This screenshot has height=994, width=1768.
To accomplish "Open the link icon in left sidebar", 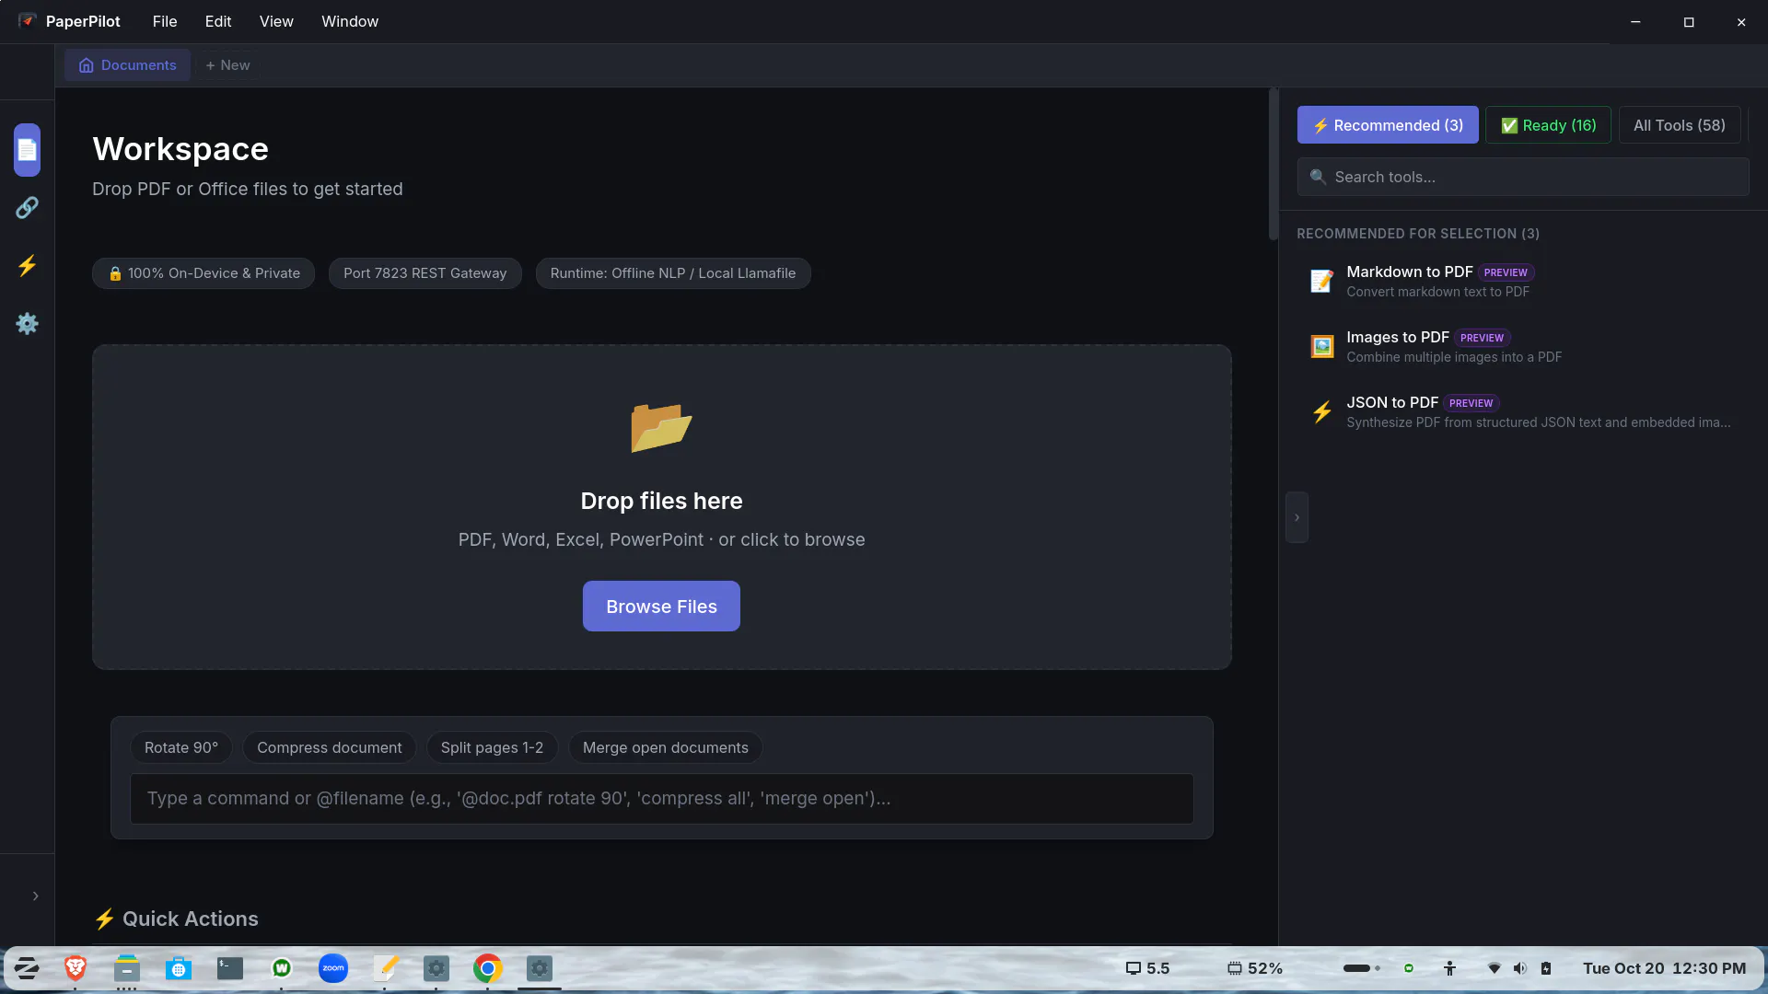I will pos(27,208).
